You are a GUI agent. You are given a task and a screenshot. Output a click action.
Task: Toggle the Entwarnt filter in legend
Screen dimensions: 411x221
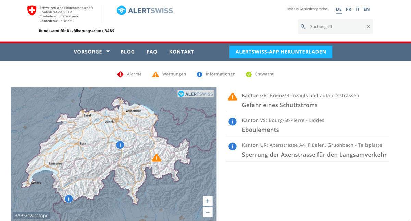click(260, 74)
